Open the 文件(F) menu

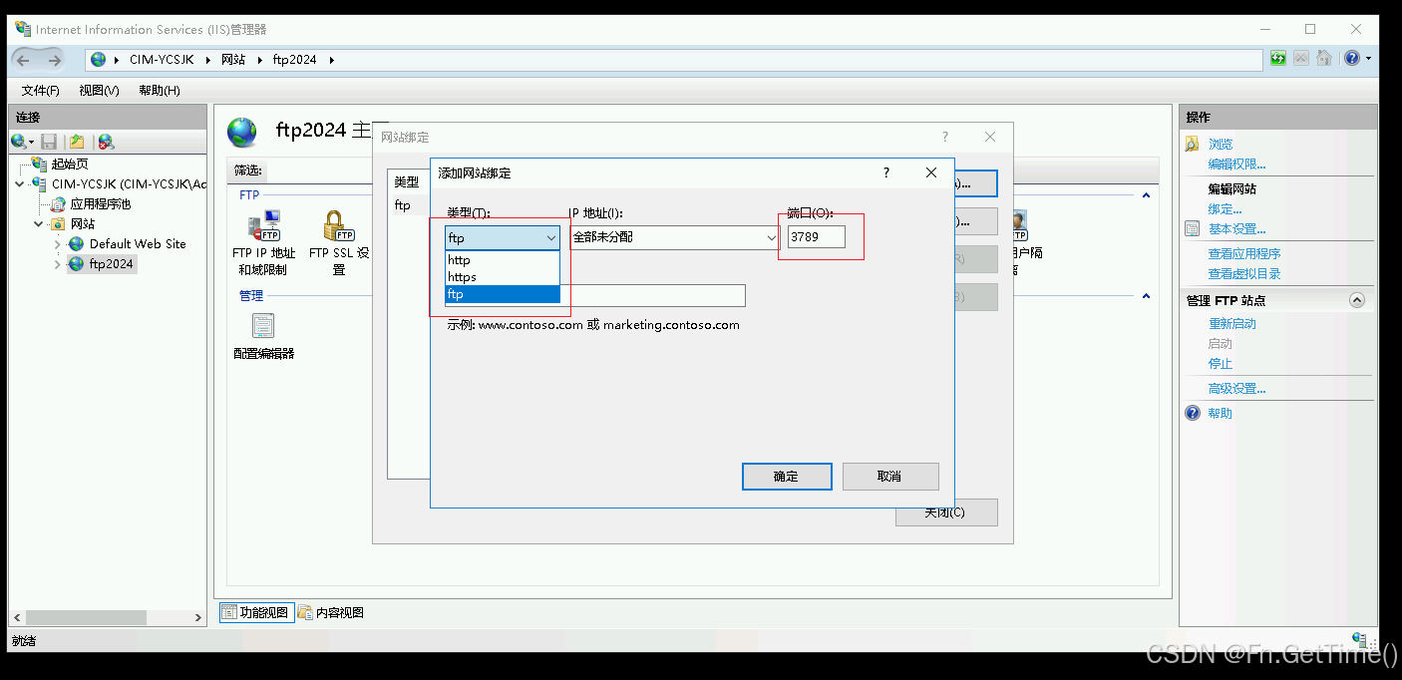point(41,91)
